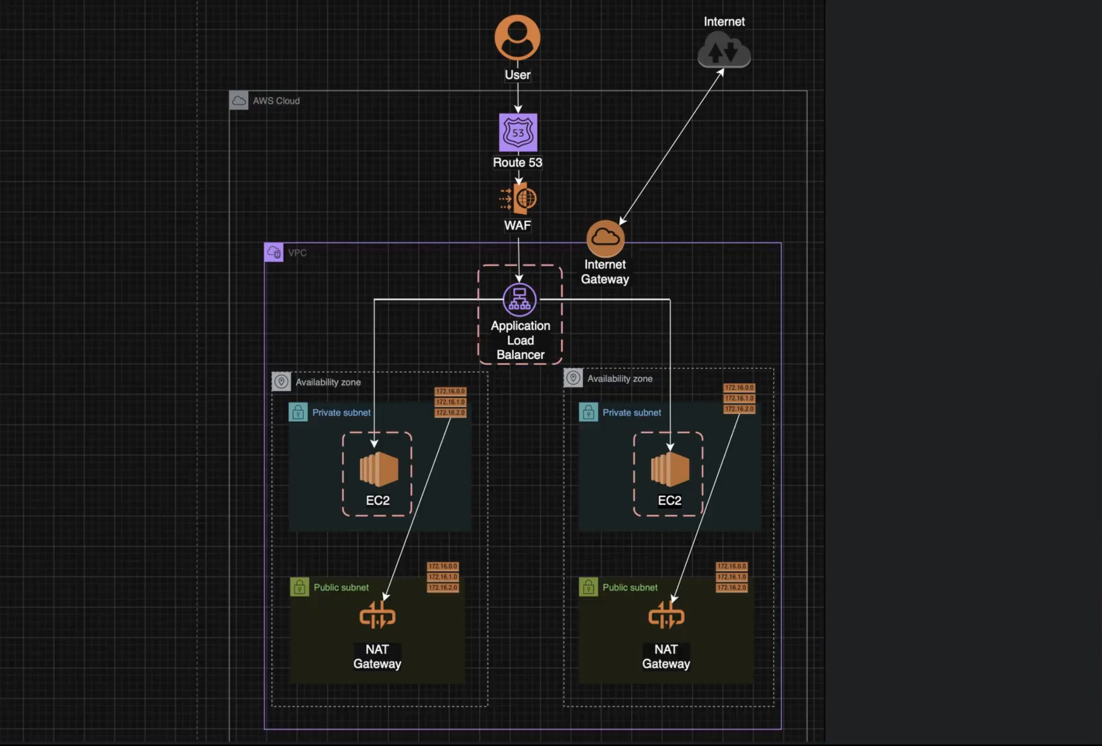
Task: Select the left "Public subnet" label
Action: 341,587
